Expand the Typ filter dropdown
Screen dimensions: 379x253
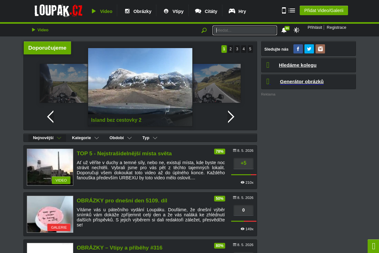(150, 138)
